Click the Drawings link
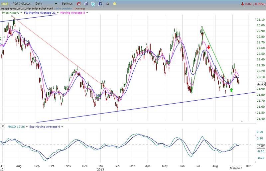This screenshot has width=266, height=171. [x=80, y=8]
